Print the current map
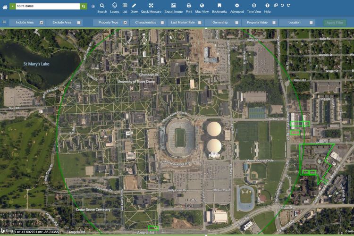Image resolution: width=354 pixels, height=236 pixels. [189, 8]
